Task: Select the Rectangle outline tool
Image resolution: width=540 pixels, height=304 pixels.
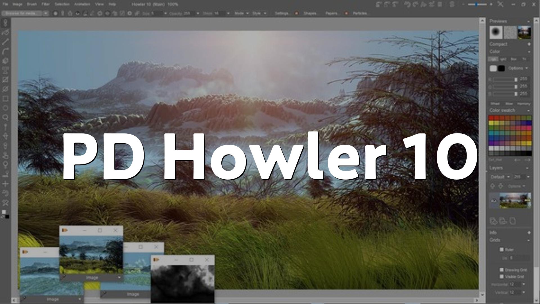Action: point(5,99)
